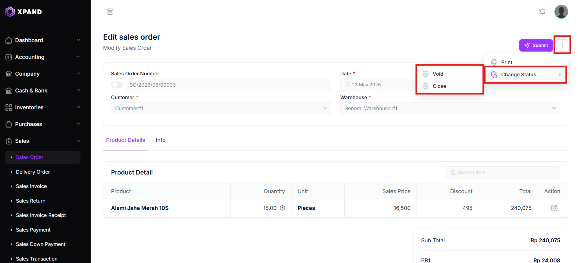Open the notification bell
578x263 pixels.
[542, 12]
